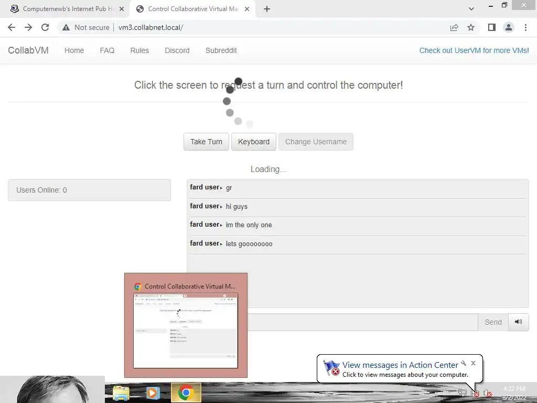This screenshot has width=537, height=403.
Task: Open the browser side panel icon
Action: (492, 27)
